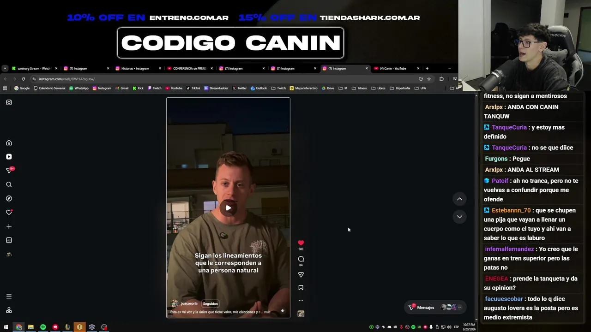Open the reel's comments

pos(301,259)
